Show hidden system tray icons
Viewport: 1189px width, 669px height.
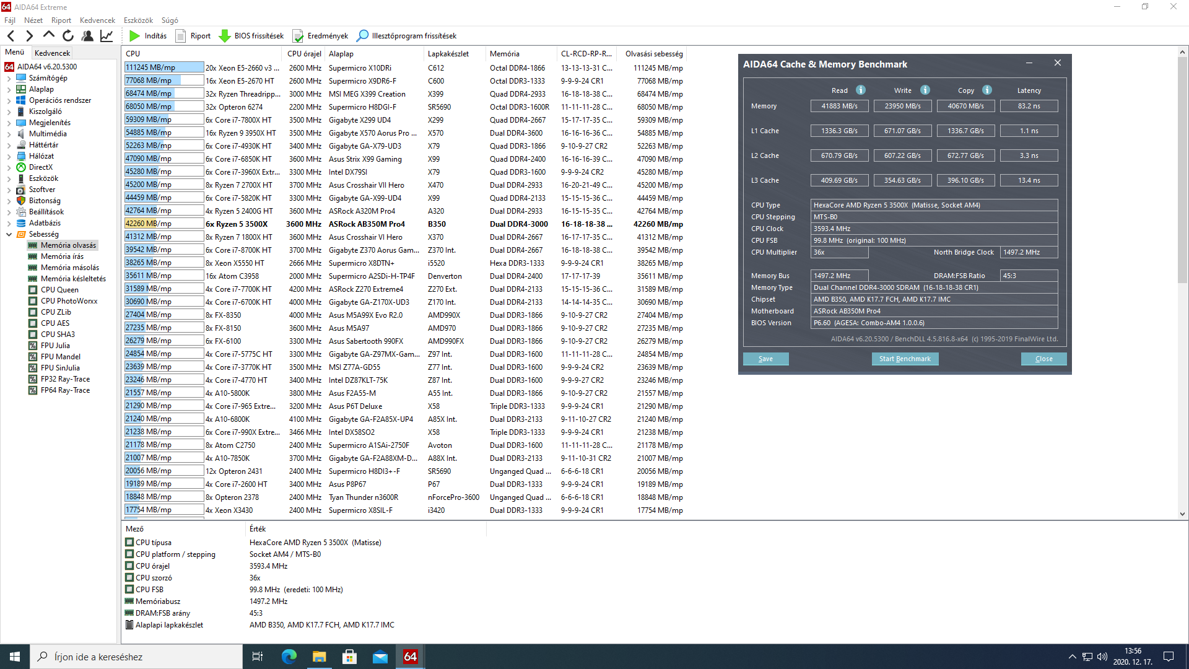click(x=1072, y=657)
